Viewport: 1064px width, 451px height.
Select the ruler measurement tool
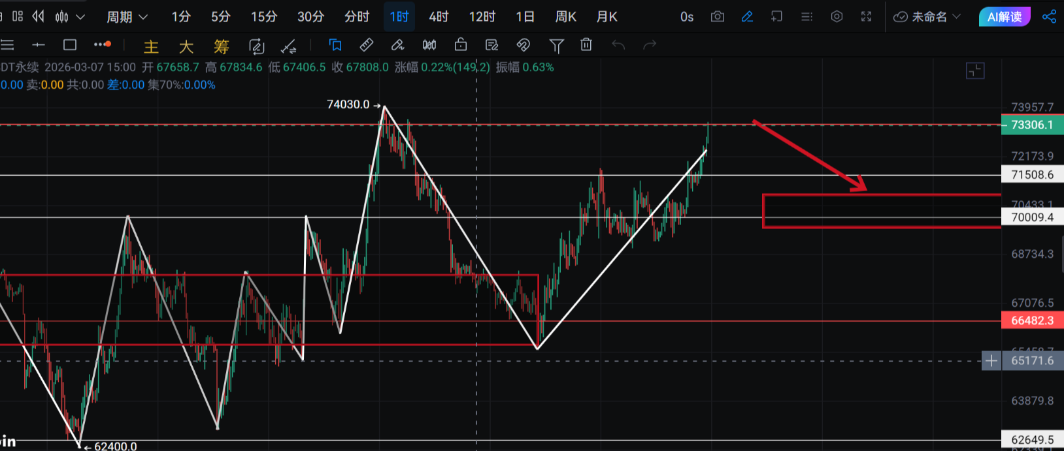[367, 45]
